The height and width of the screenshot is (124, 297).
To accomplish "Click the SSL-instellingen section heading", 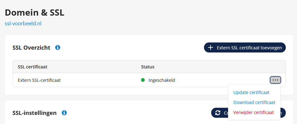I will point(34,113).
